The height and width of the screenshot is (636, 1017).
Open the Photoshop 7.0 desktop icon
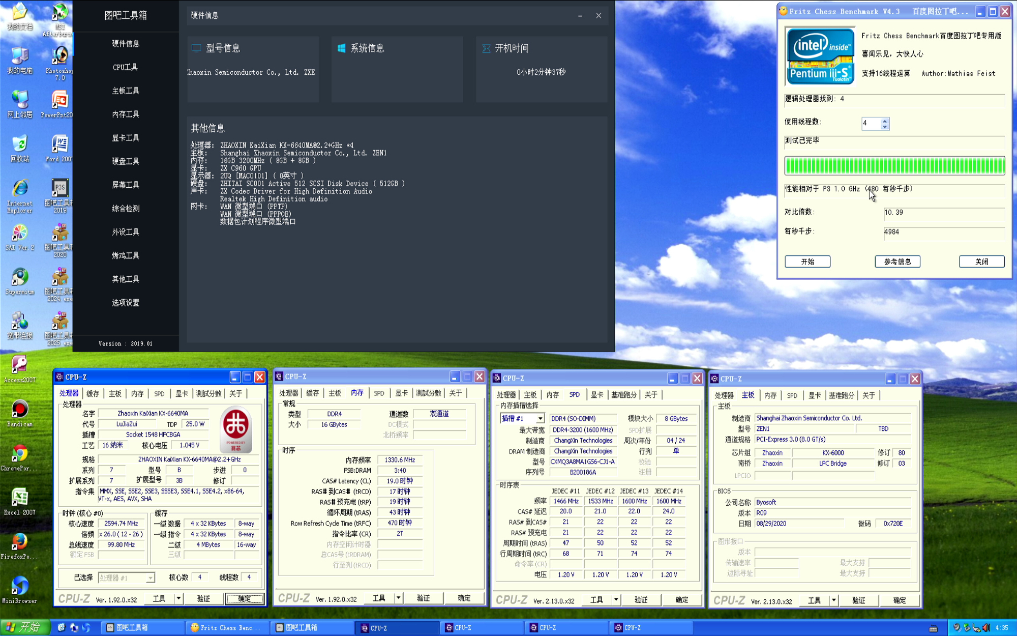pos(59,63)
